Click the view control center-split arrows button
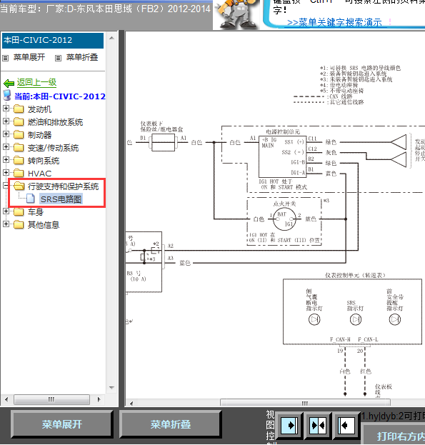 click(x=318, y=425)
